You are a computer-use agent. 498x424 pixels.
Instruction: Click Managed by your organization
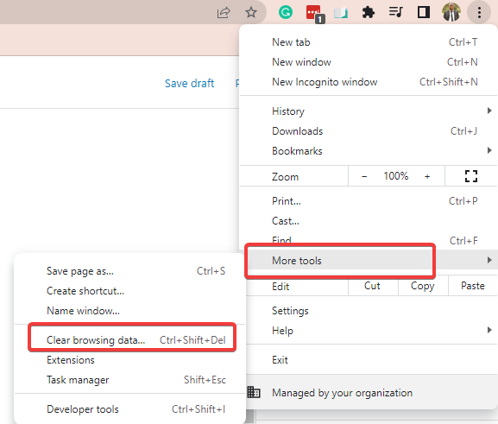(x=369, y=393)
